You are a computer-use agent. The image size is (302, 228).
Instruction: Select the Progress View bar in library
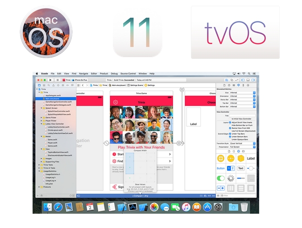(x=241, y=178)
